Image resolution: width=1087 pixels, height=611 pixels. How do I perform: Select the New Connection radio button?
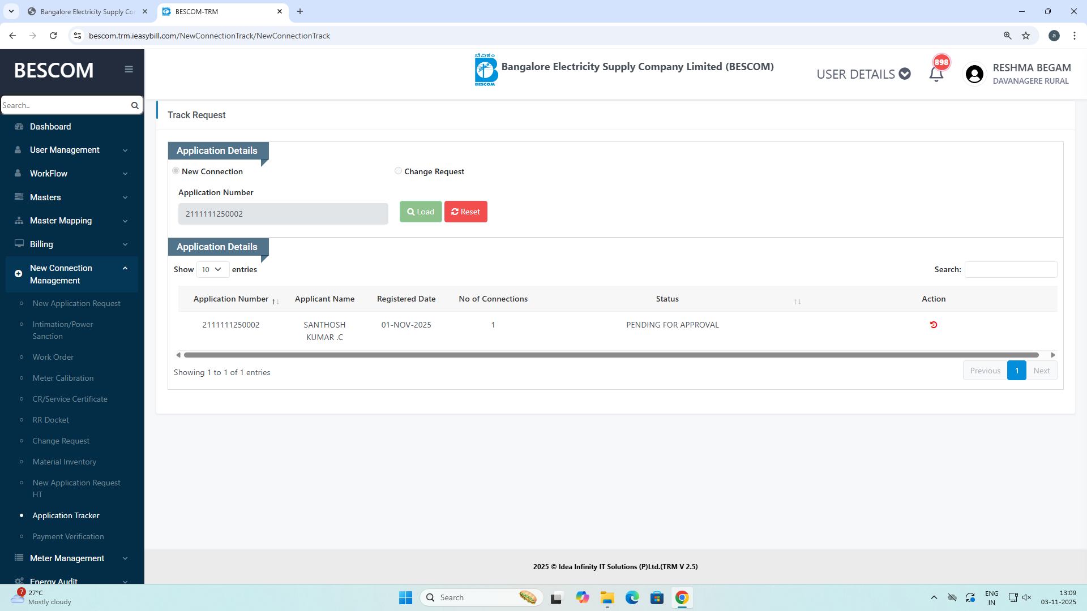pos(176,171)
